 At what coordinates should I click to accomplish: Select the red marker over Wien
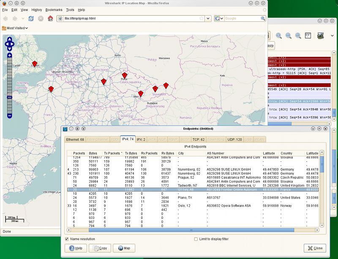tap(141, 94)
